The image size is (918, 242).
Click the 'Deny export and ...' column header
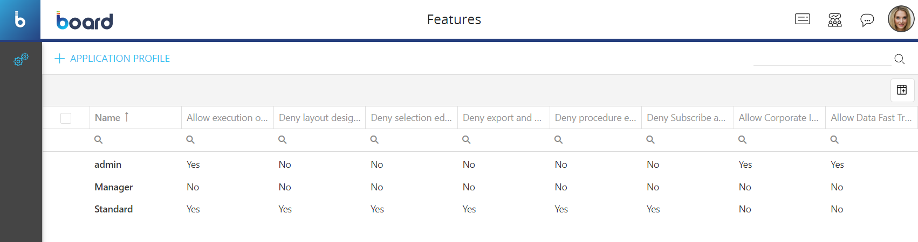click(x=502, y=118)
